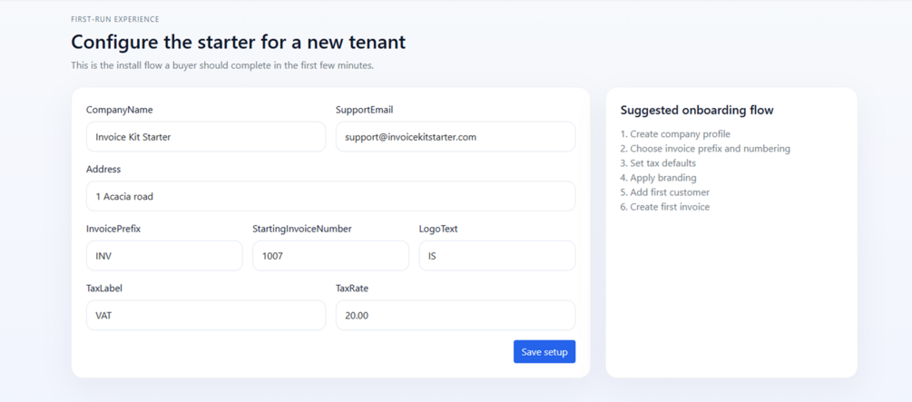
Task: Click the install flow subtitle text
Action: click(222, 65)
